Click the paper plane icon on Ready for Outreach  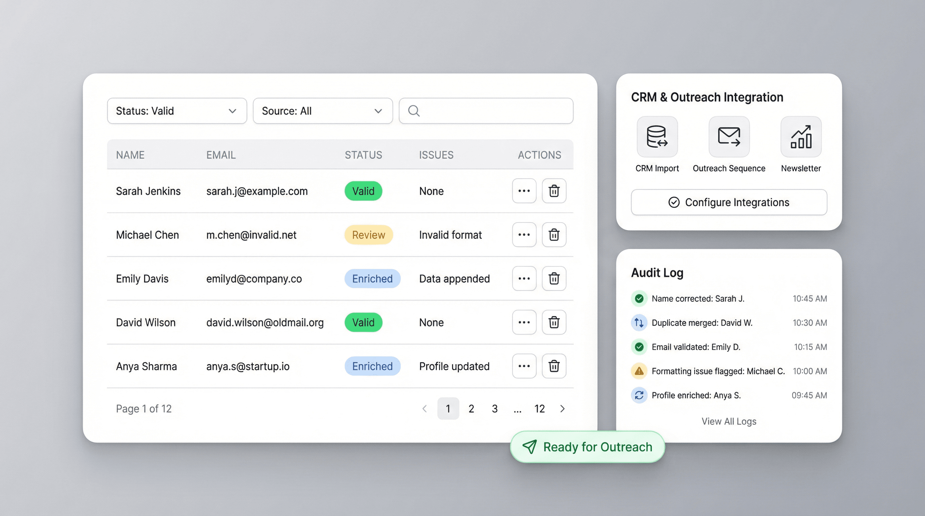[x=530, y=447]
